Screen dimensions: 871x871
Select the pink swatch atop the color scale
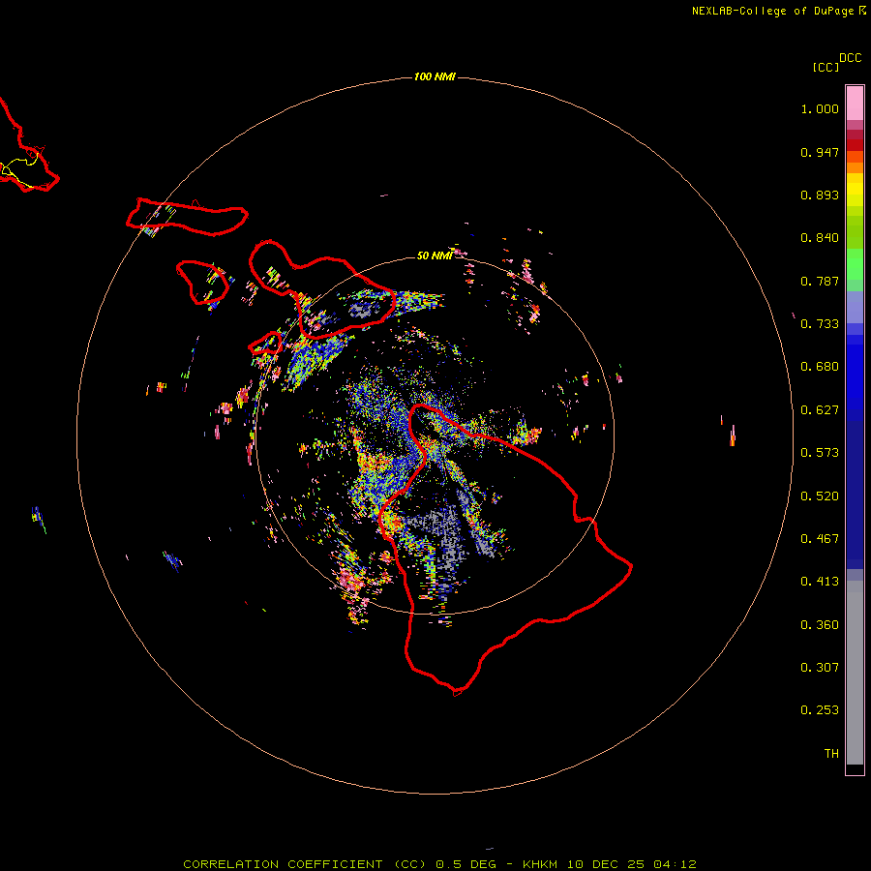(855, 102)
